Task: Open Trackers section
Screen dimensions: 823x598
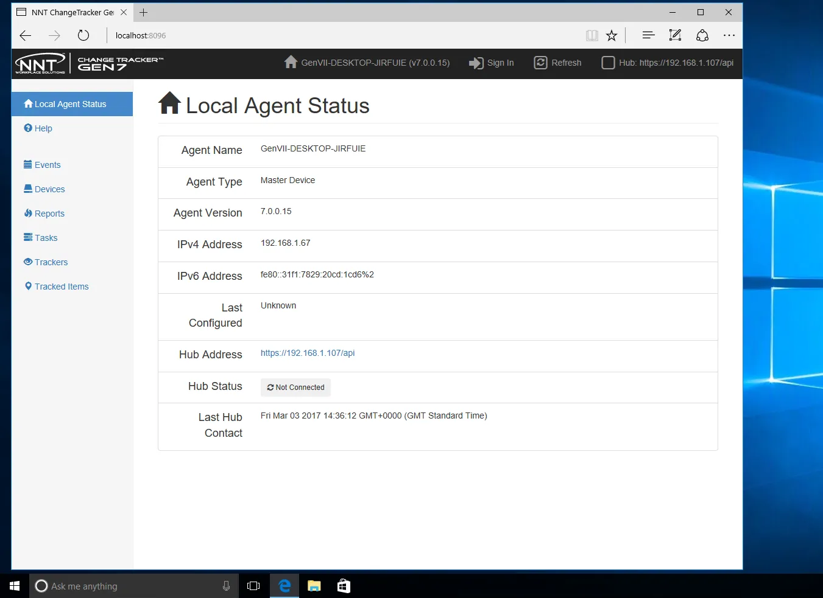Action: (x=46, y=262)
